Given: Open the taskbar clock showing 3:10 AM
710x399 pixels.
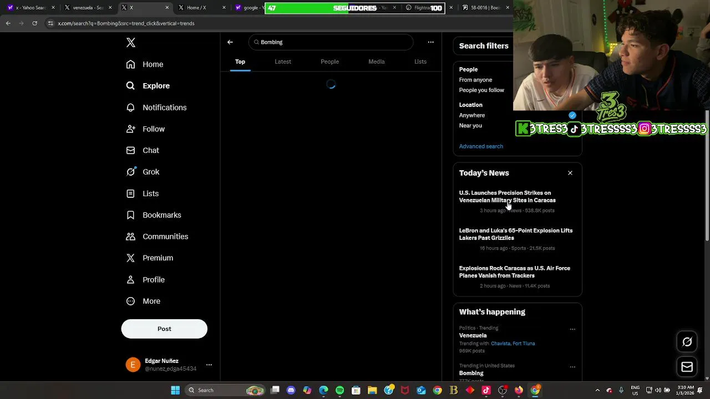Looking at the screenshot, I should pyautogui.click(x=686, y=390).
